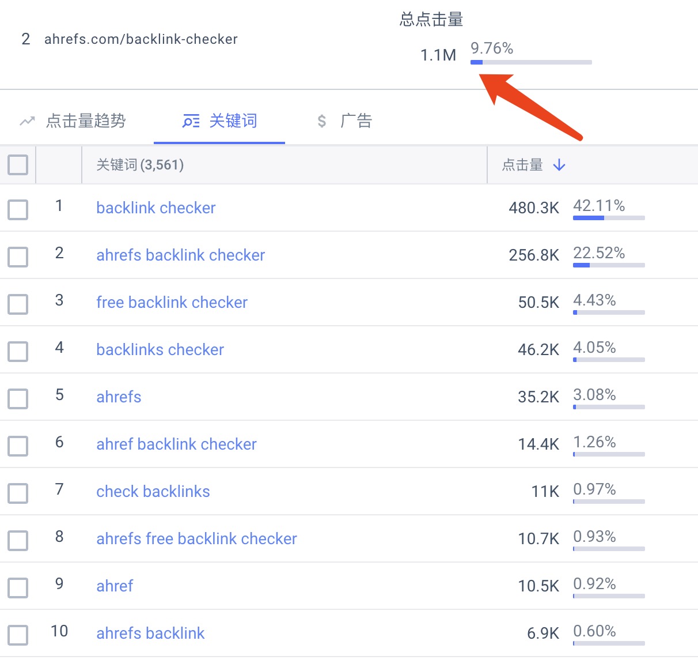Click the ahrefs.com/backlink-checker URL text

click(141, 39)
